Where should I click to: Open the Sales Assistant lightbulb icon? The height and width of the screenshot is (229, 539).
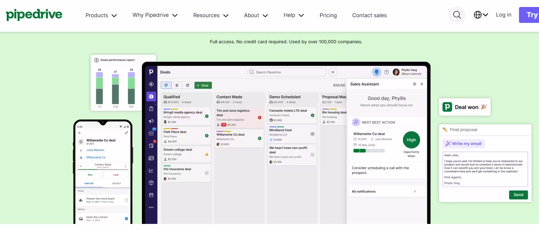pos(376,72)
